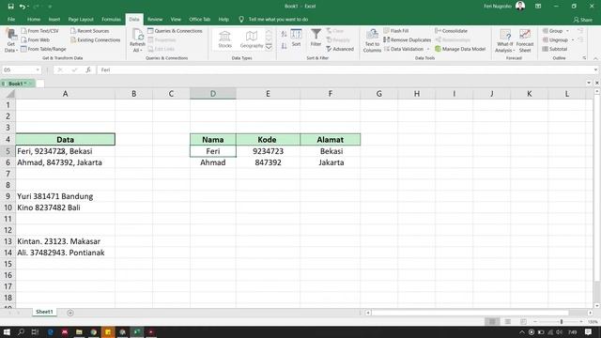This screenshot has height=338, width=601.
Task: Open the Refresh All dropdown
Action: pos(137,50)
